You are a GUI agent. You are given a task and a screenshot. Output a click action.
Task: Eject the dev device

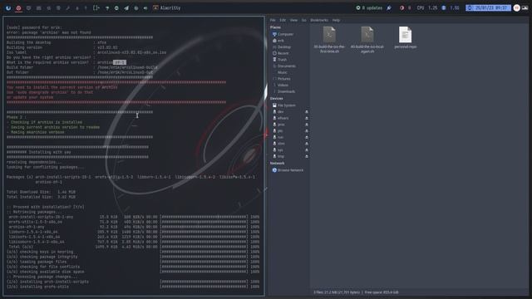pos(307,112)
